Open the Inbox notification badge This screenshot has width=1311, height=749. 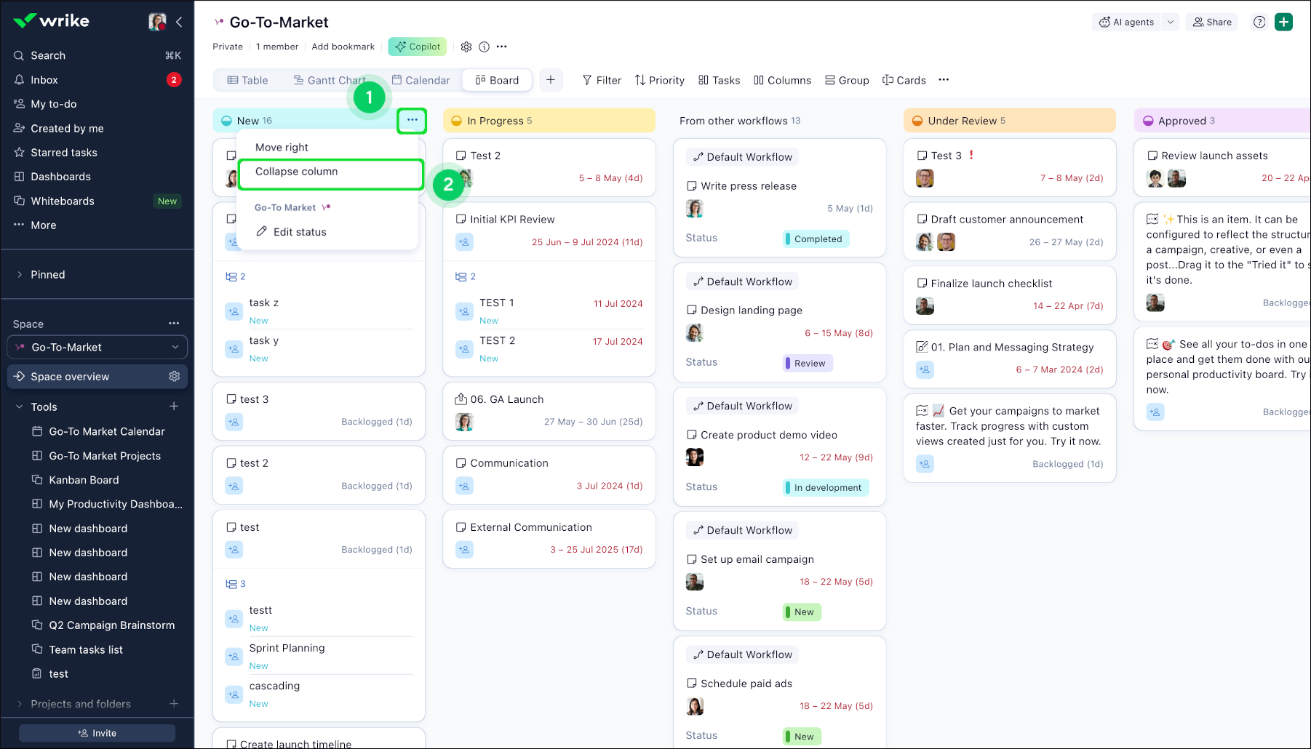point(174,80)
